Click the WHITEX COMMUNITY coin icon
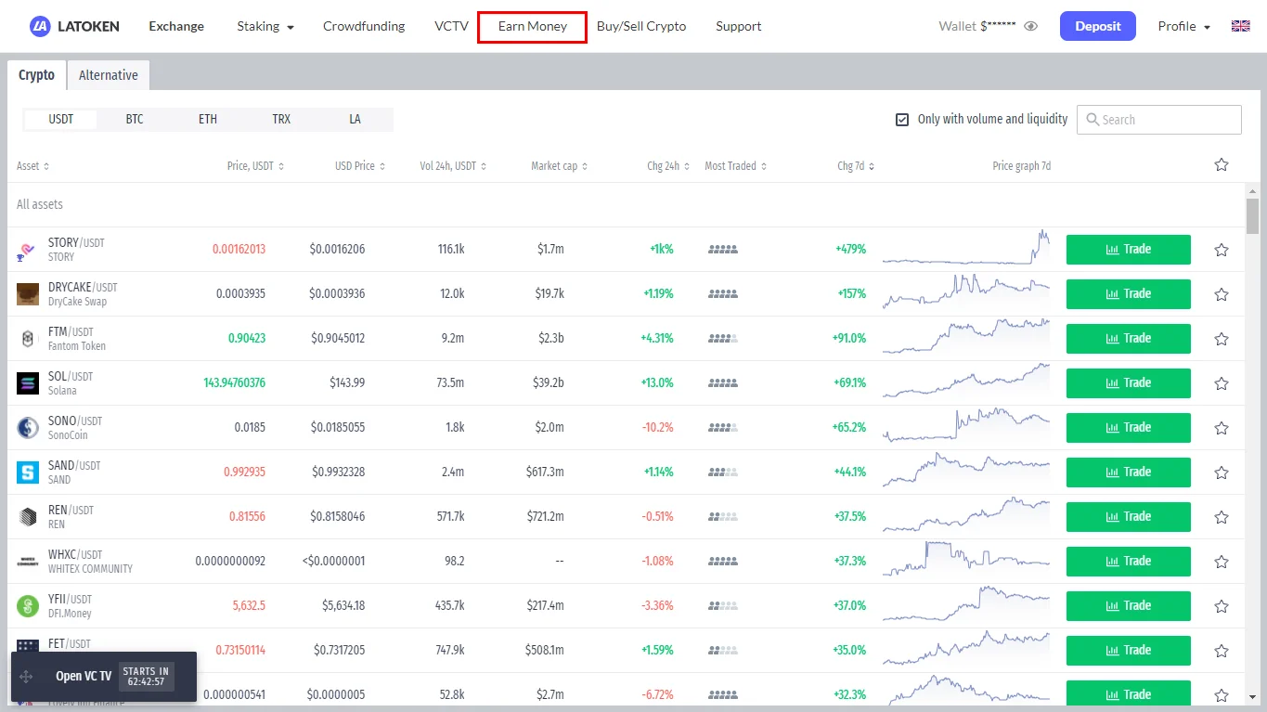 pos(28,562)
